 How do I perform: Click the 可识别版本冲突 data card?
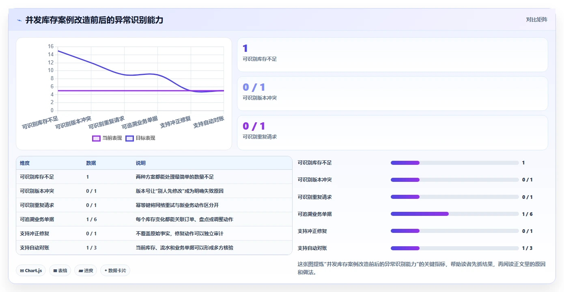(392, 94)
